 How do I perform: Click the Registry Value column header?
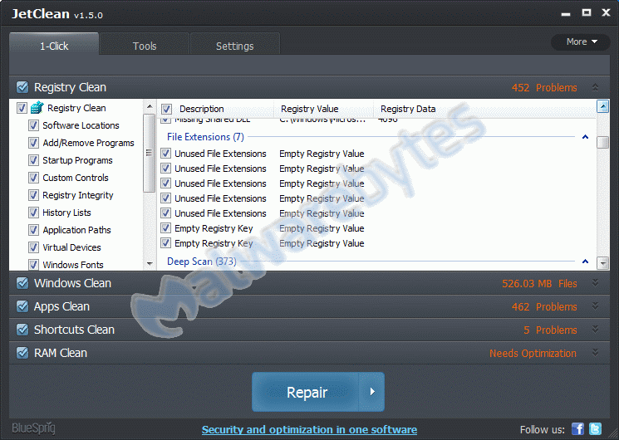(x=309, y=109)
